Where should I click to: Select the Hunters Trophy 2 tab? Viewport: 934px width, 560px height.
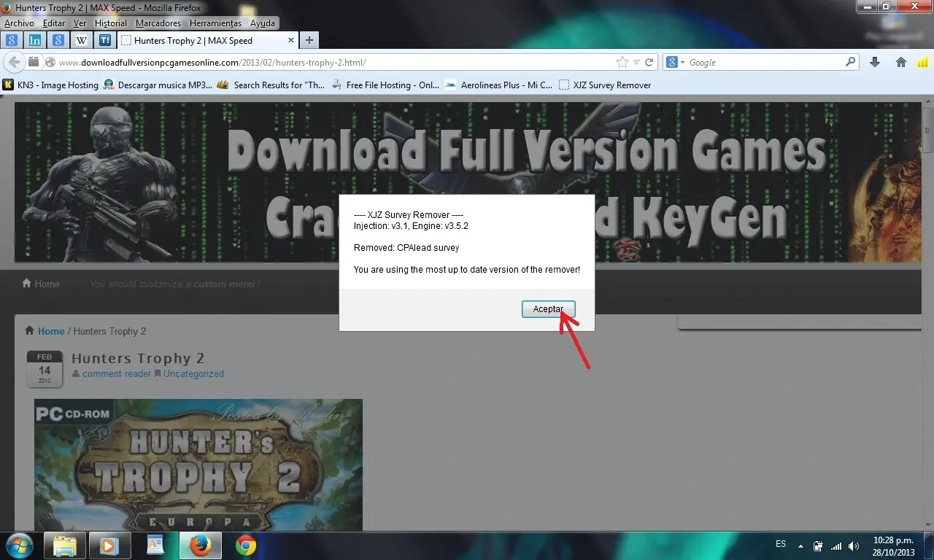coord(207,41)
